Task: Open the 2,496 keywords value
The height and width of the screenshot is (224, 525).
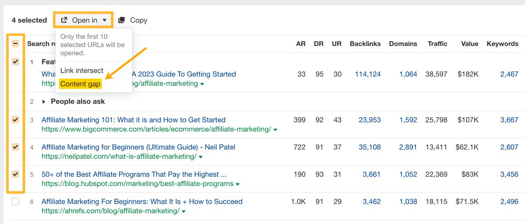Action: 509,202
